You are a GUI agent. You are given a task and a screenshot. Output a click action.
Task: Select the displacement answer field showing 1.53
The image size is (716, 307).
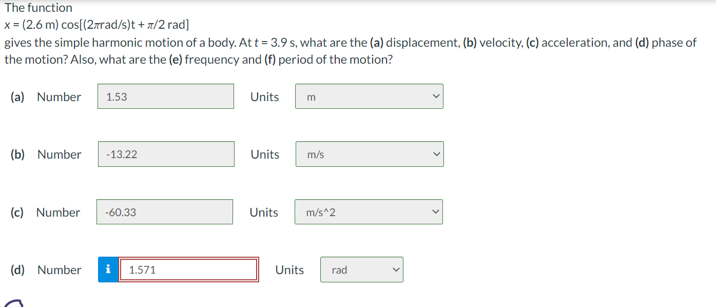click(165, 96)
